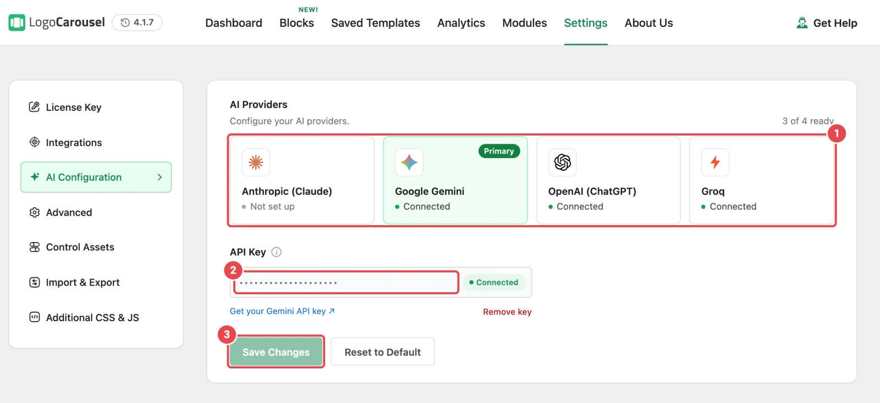880x403 pixels.
Task: Click the Connected status badge beside API key
Action: coord(494,282)
